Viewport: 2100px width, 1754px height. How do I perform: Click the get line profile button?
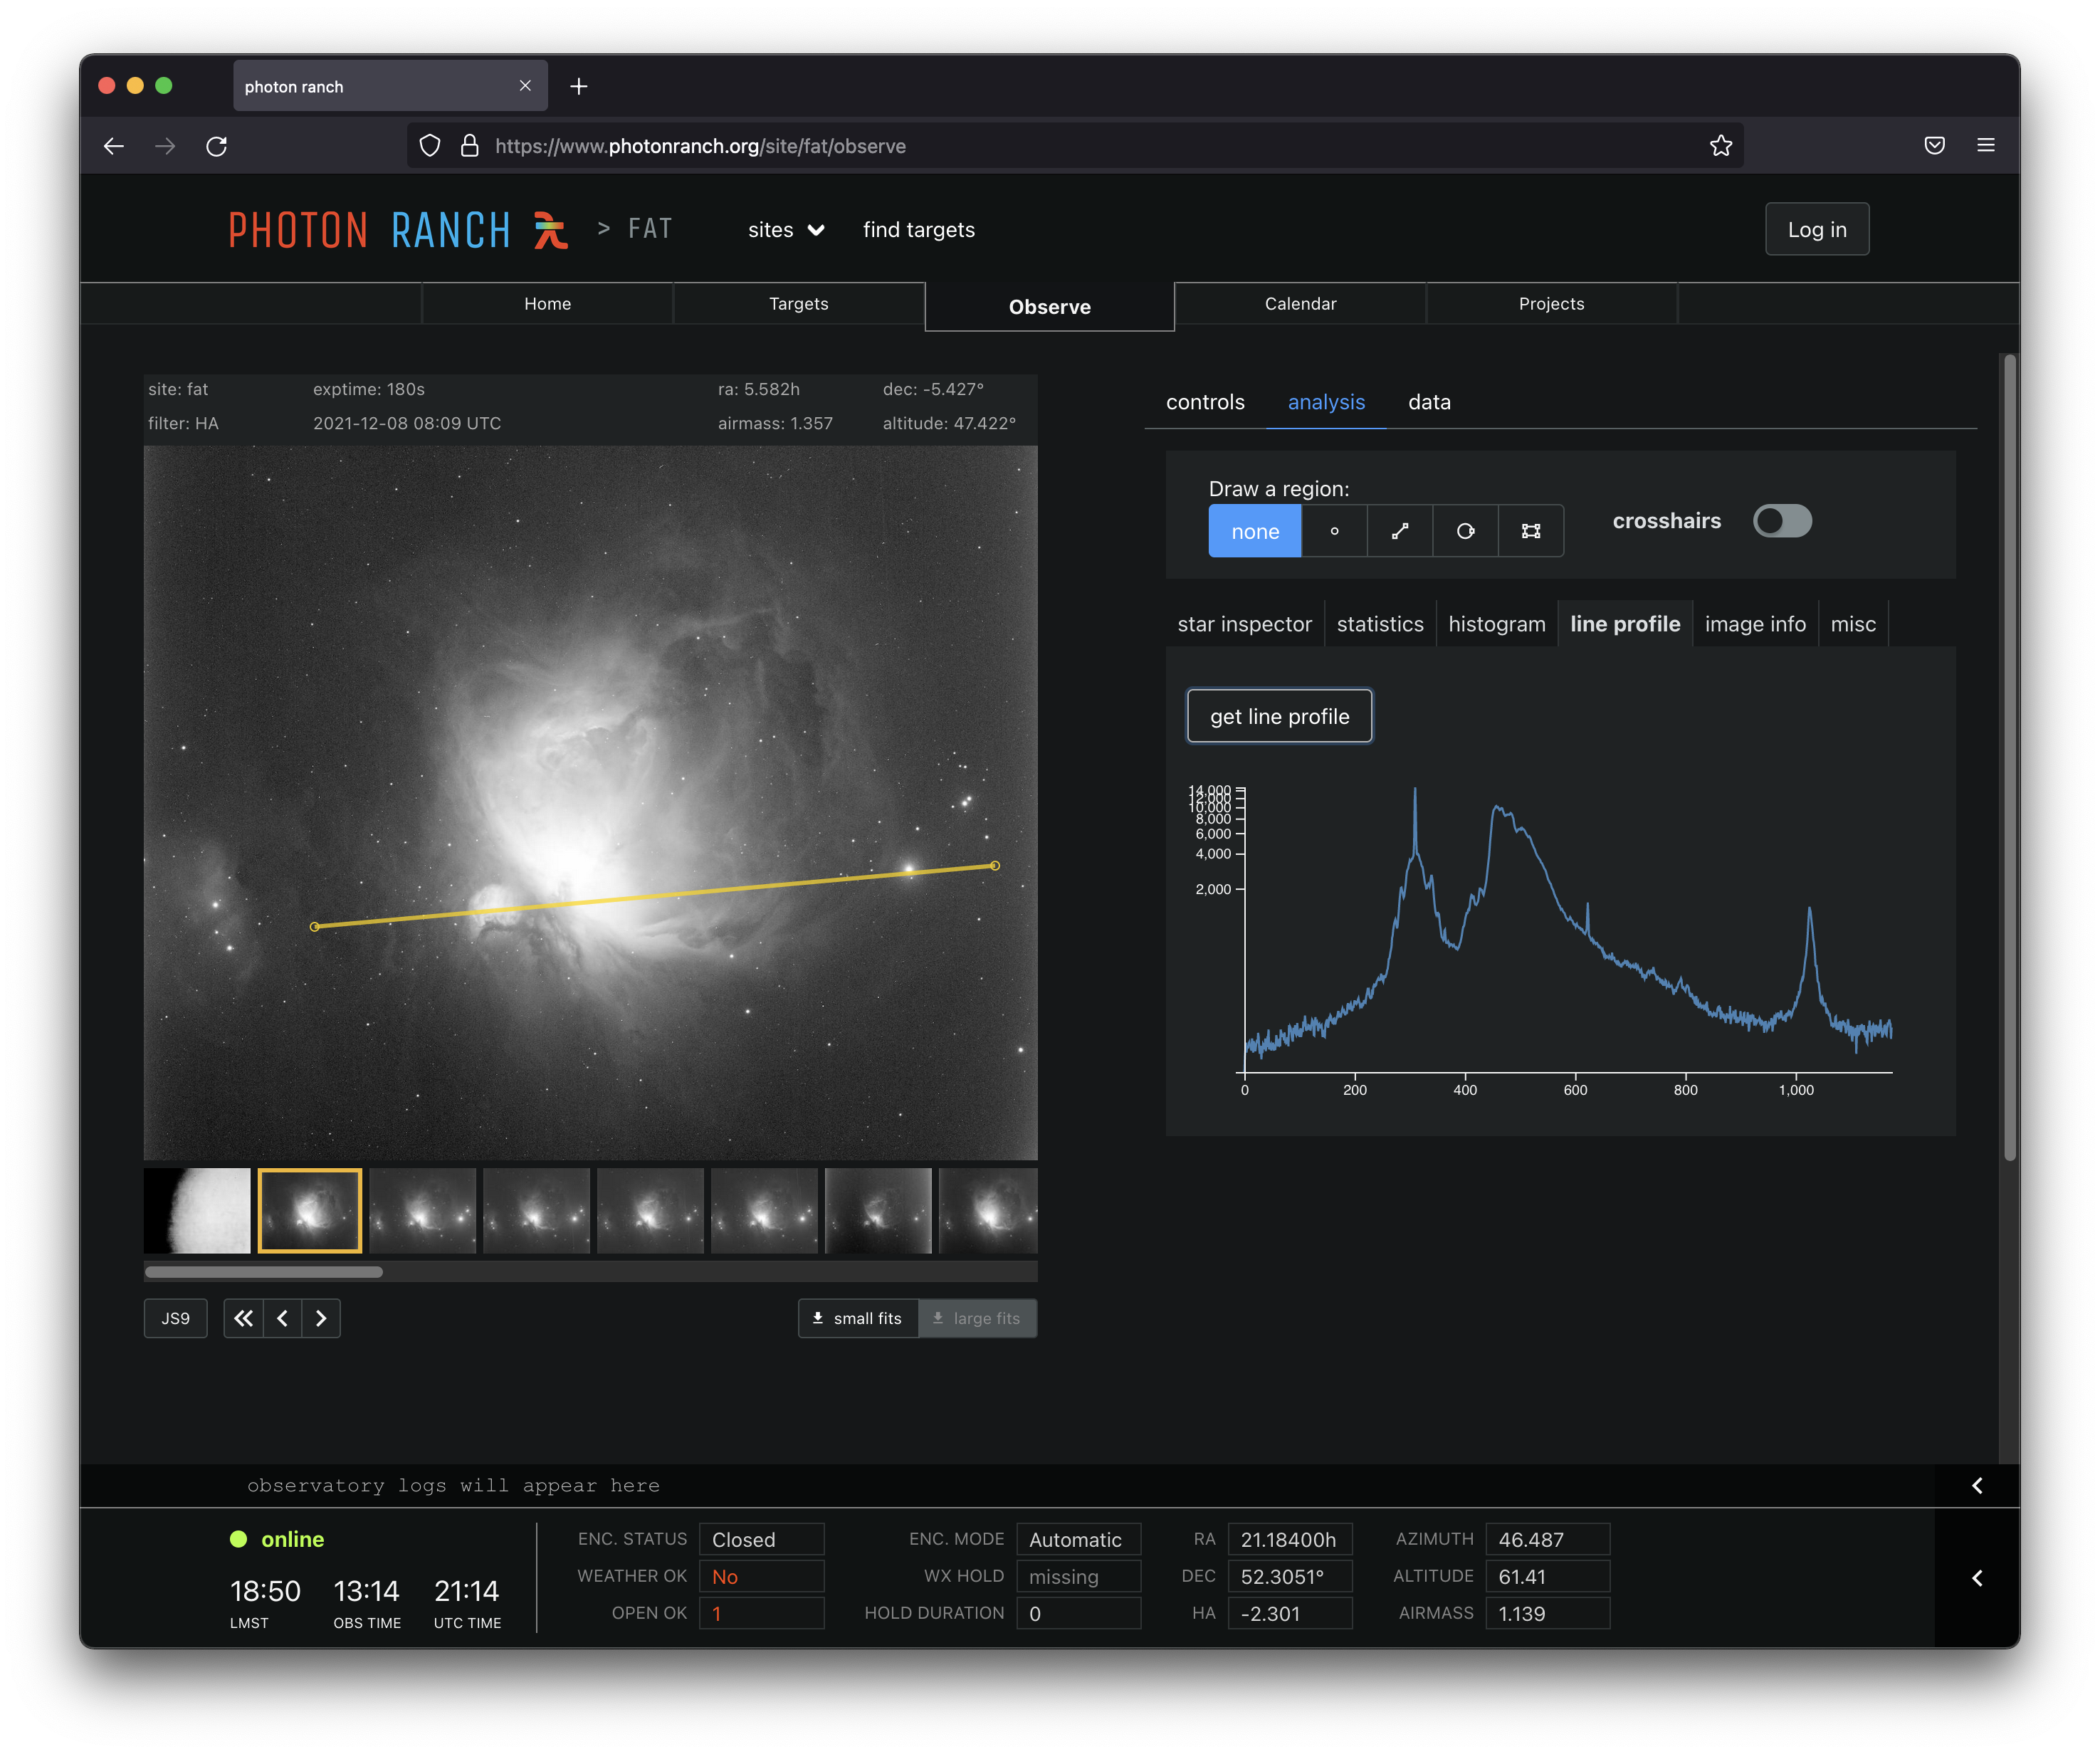click(1279, 716)
